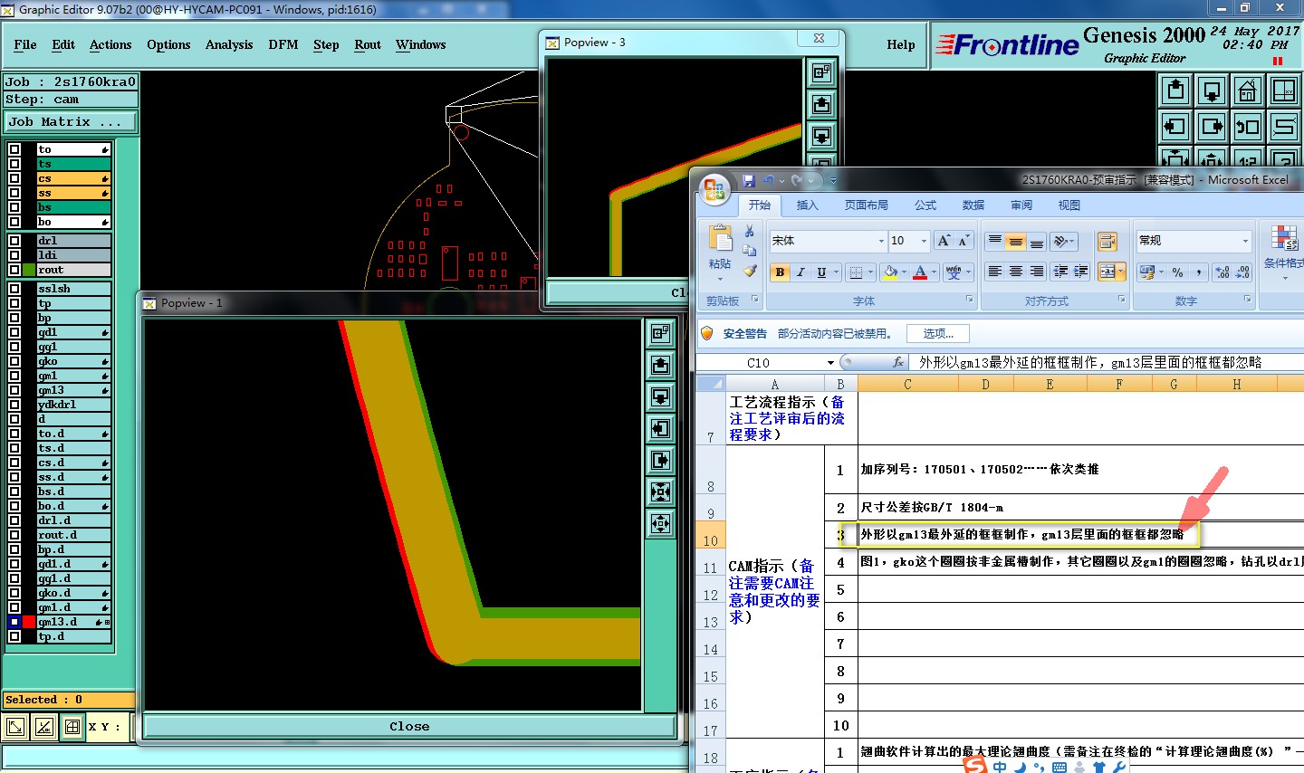Viewport: 1304px width, 773px height.
Task: Click the Job Matrix button
Action: pyautogui.click(x=71, y=121)
